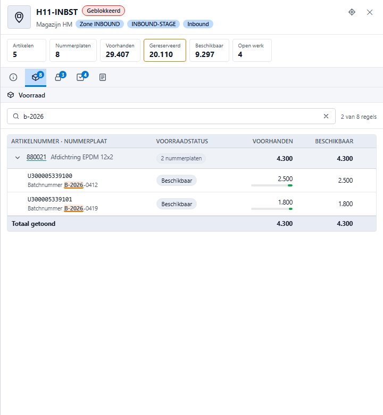Click the Geblokkeerd status badge
The width and height of the screenshot is (383, 415).
[103, 11]
